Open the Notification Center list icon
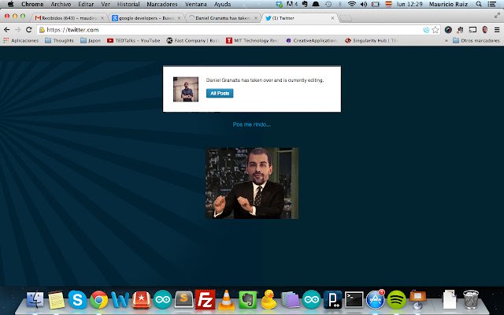 (491, 4)
